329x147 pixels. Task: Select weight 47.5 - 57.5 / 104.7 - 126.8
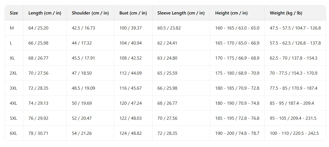(x=295, y=28)
